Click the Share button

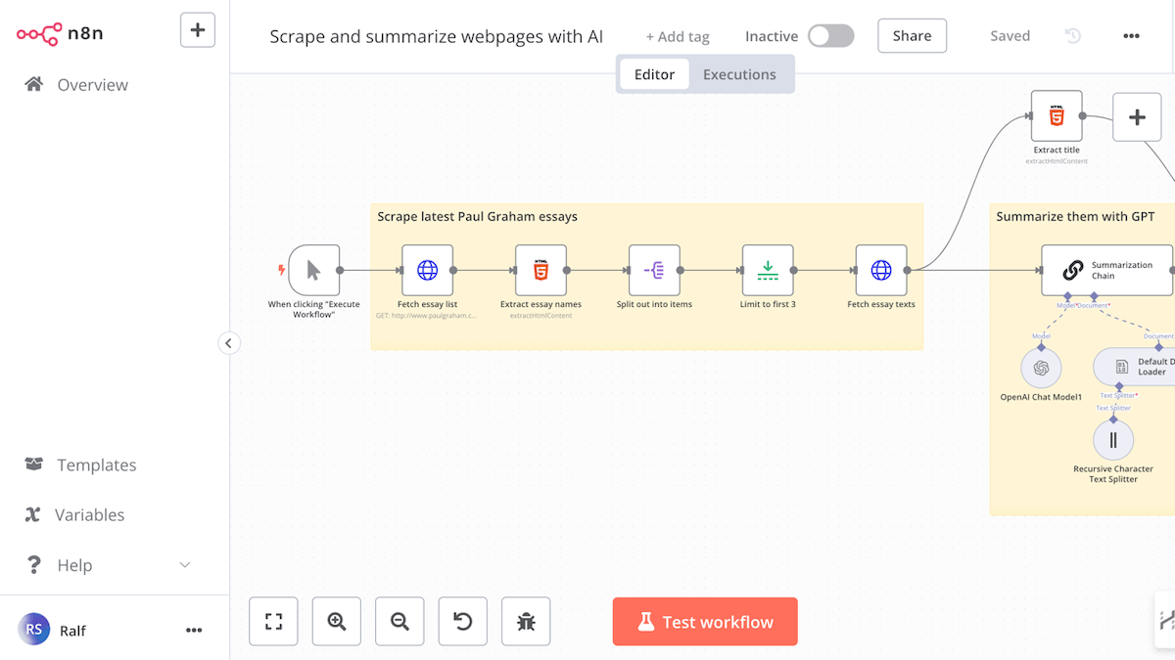click(912, 36)
